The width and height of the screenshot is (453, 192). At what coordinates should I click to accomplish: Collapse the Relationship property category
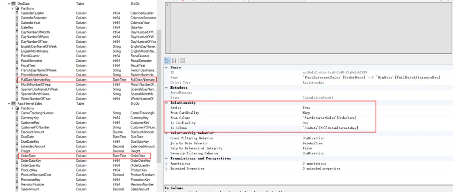coord(167,103)
